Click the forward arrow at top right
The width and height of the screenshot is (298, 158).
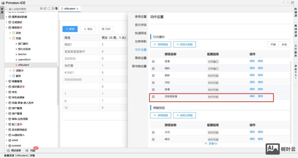click(288, 3)
